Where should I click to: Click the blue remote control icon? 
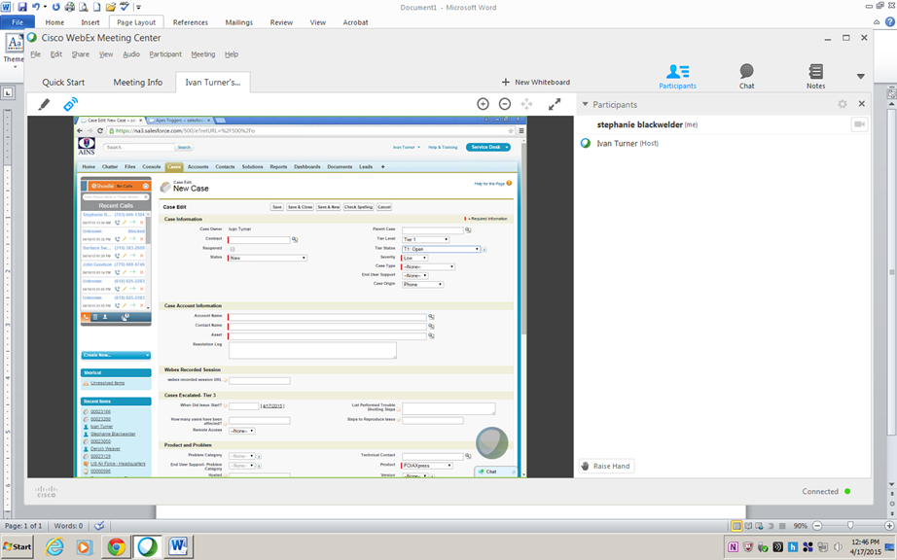pos(70,104)
